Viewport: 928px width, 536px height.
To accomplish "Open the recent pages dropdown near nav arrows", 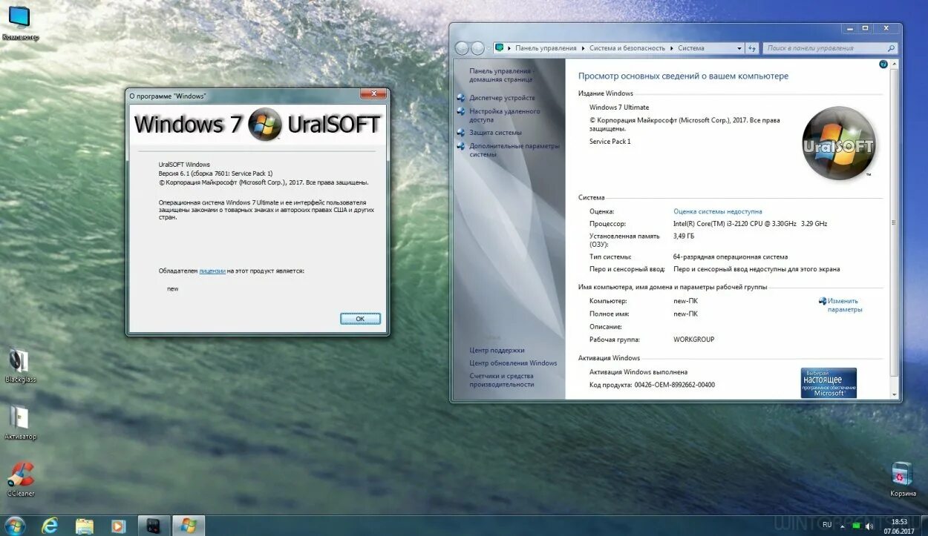I will (488, 48).
